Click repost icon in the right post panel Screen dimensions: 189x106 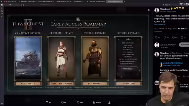(x=165, y=37)
